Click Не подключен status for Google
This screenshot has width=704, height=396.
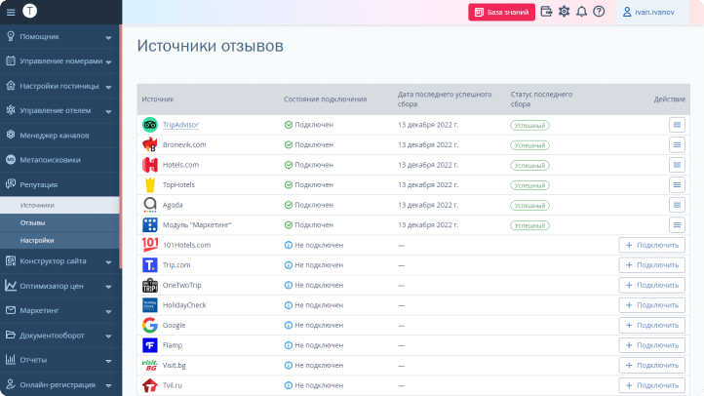pyautogui.click(x=314, y=325)
